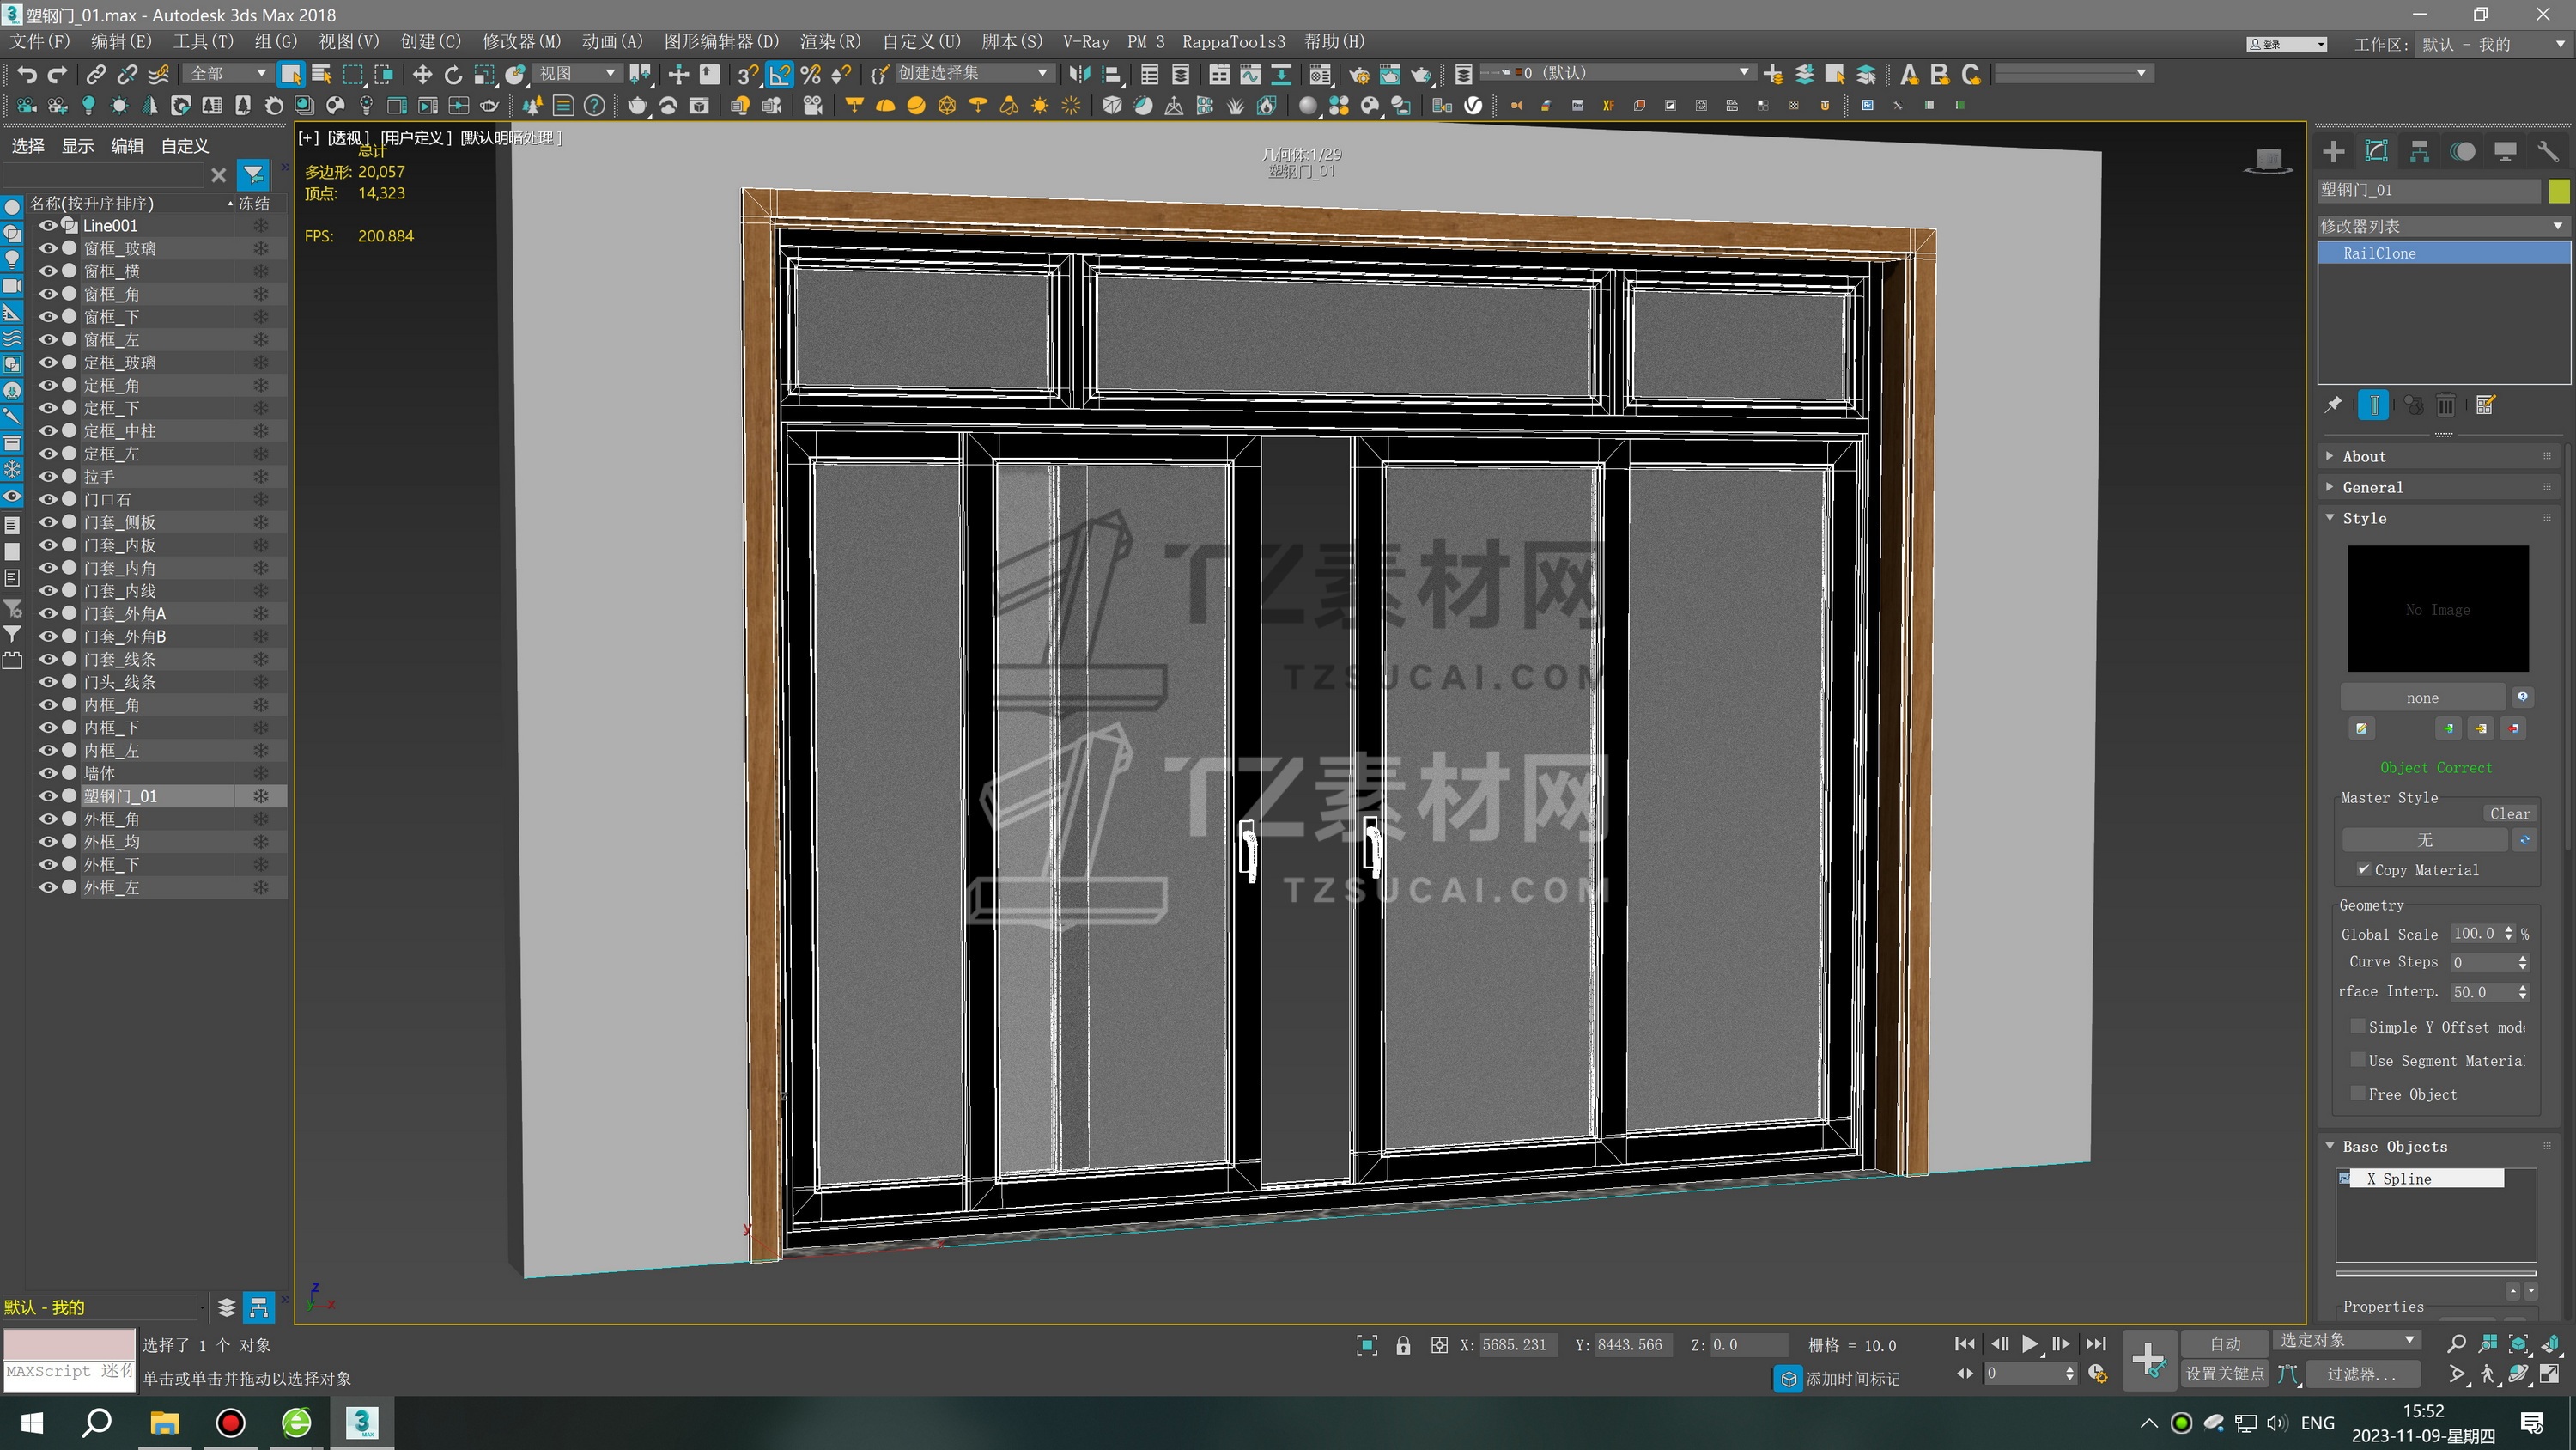Activate the Rotate tool

tap(453, 74)
